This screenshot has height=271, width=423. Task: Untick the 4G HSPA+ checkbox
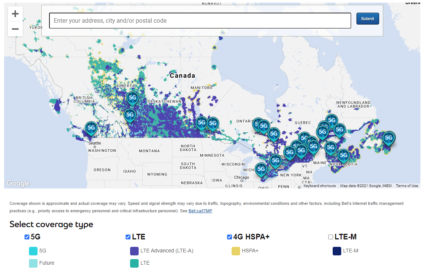point(229,237)
